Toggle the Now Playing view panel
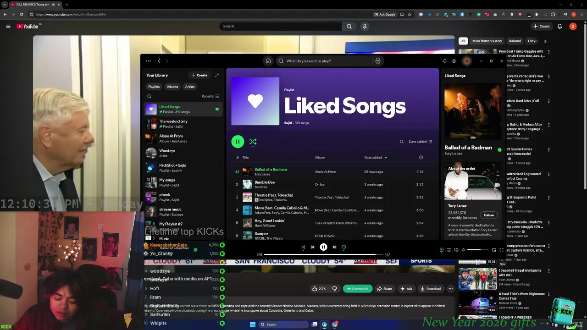 point(442,250)
